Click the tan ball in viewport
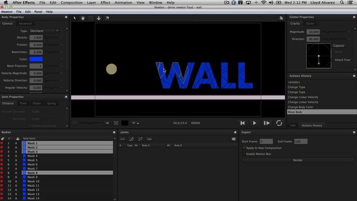This screenshot has width=357, height=201. click(112, 69)
